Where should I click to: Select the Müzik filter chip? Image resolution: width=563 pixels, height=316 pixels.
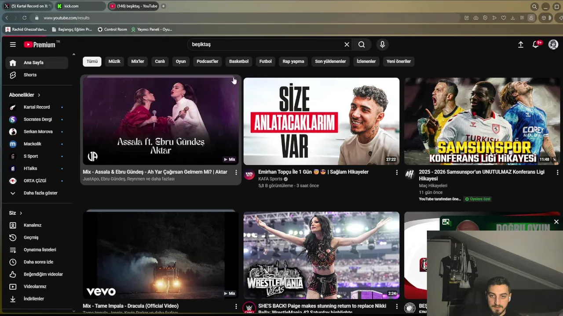(x=114, y=61)
